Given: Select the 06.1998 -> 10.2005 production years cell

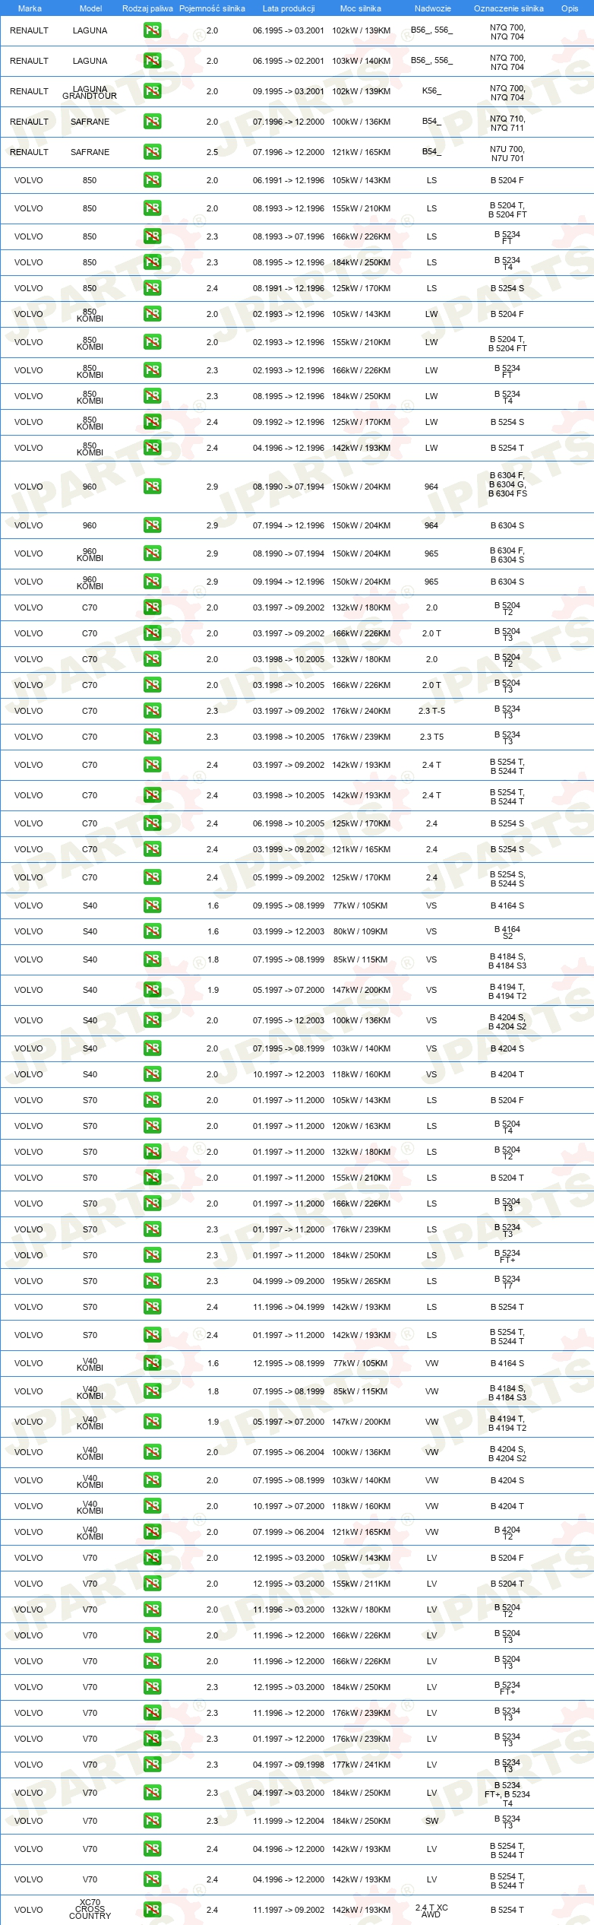Looking at the screenshot, I should pyautogui.click(x=289, y=823).
